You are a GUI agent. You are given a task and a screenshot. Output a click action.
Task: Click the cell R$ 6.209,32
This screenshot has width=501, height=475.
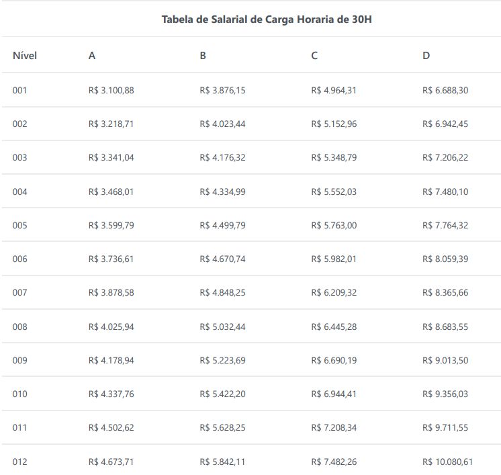coord(334,293)
